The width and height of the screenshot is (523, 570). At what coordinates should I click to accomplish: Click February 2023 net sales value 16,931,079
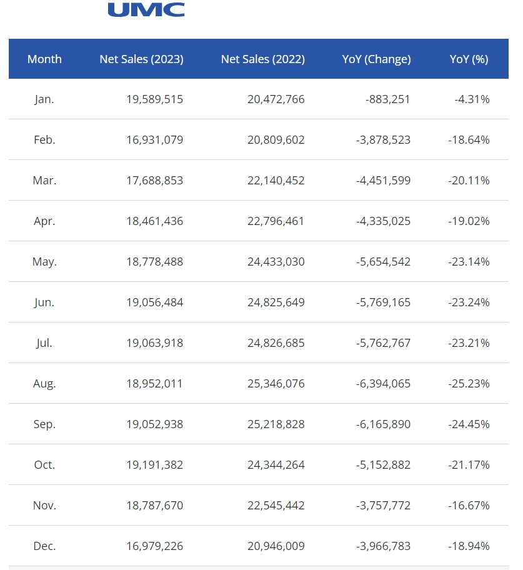154,140
